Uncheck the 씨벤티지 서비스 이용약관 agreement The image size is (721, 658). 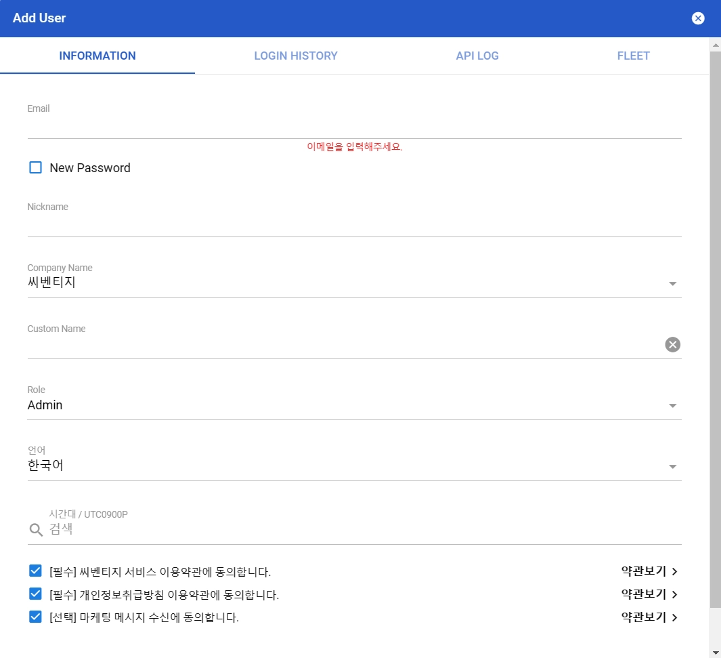[x=35, y=571]
